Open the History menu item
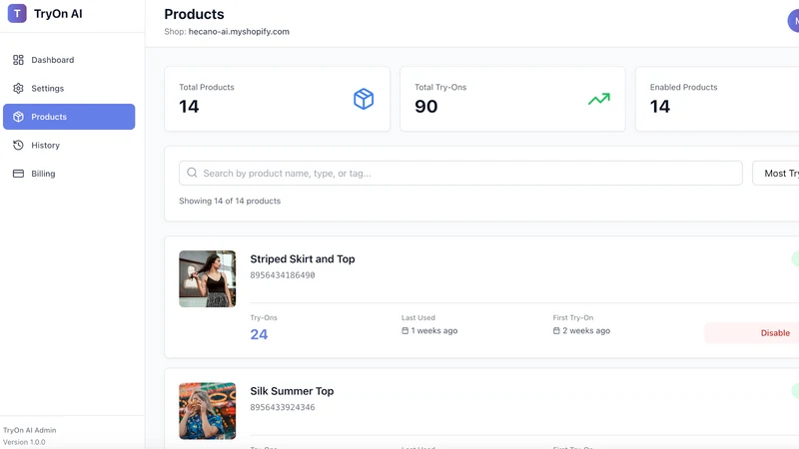Viewport: 799px width, 449px height. [x=69, y=145]
